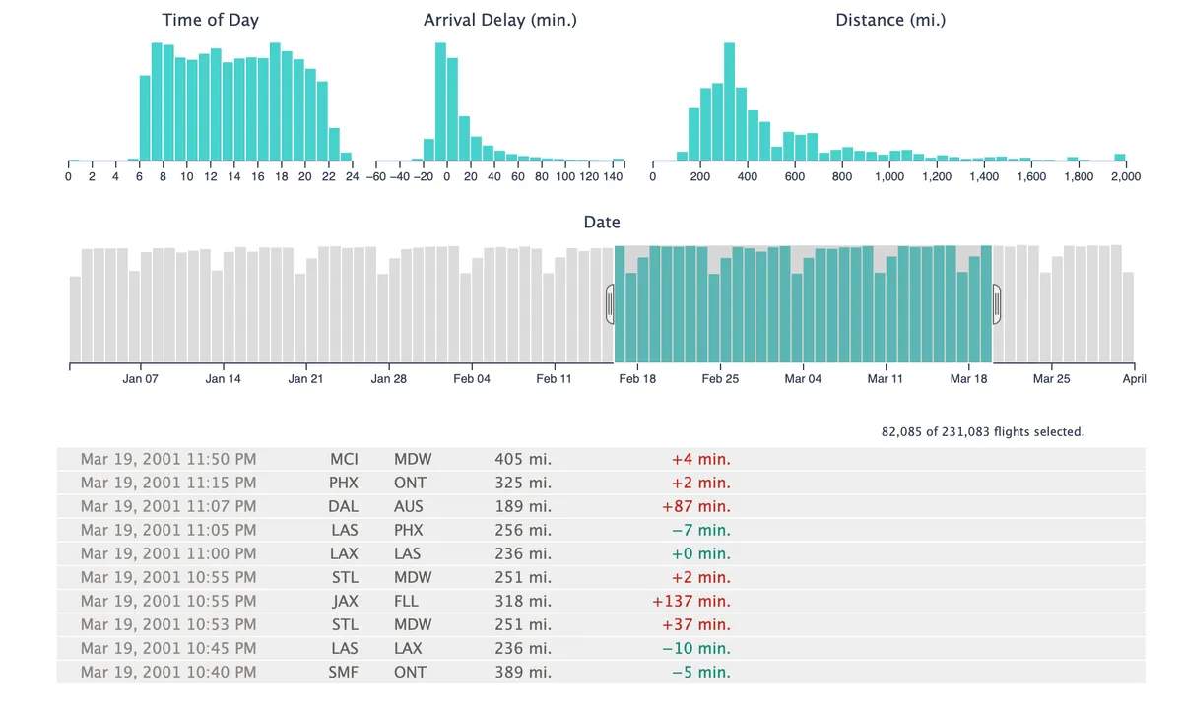This screenshot has height=710, width=1182.
Task: Click origin airport MCI
Action: 344,459
